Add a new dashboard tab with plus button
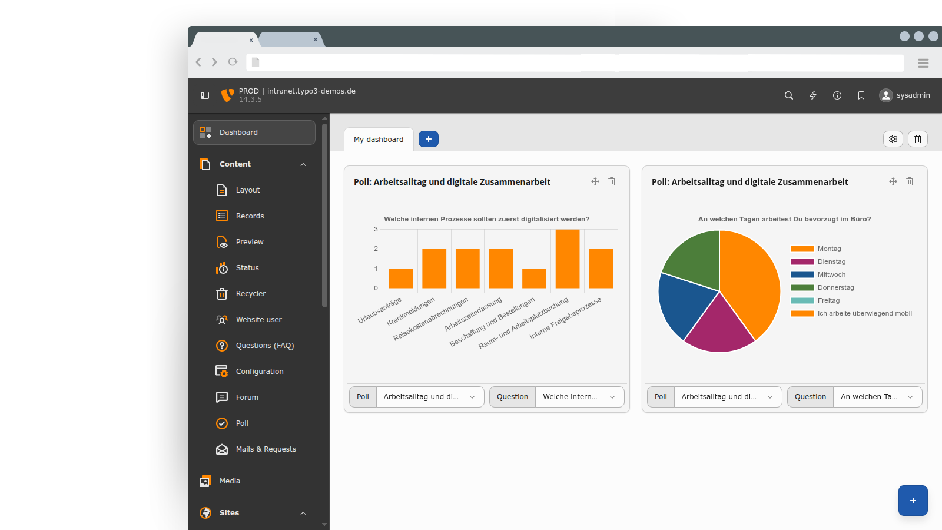The image size is (942, 530). pos(429,139)
